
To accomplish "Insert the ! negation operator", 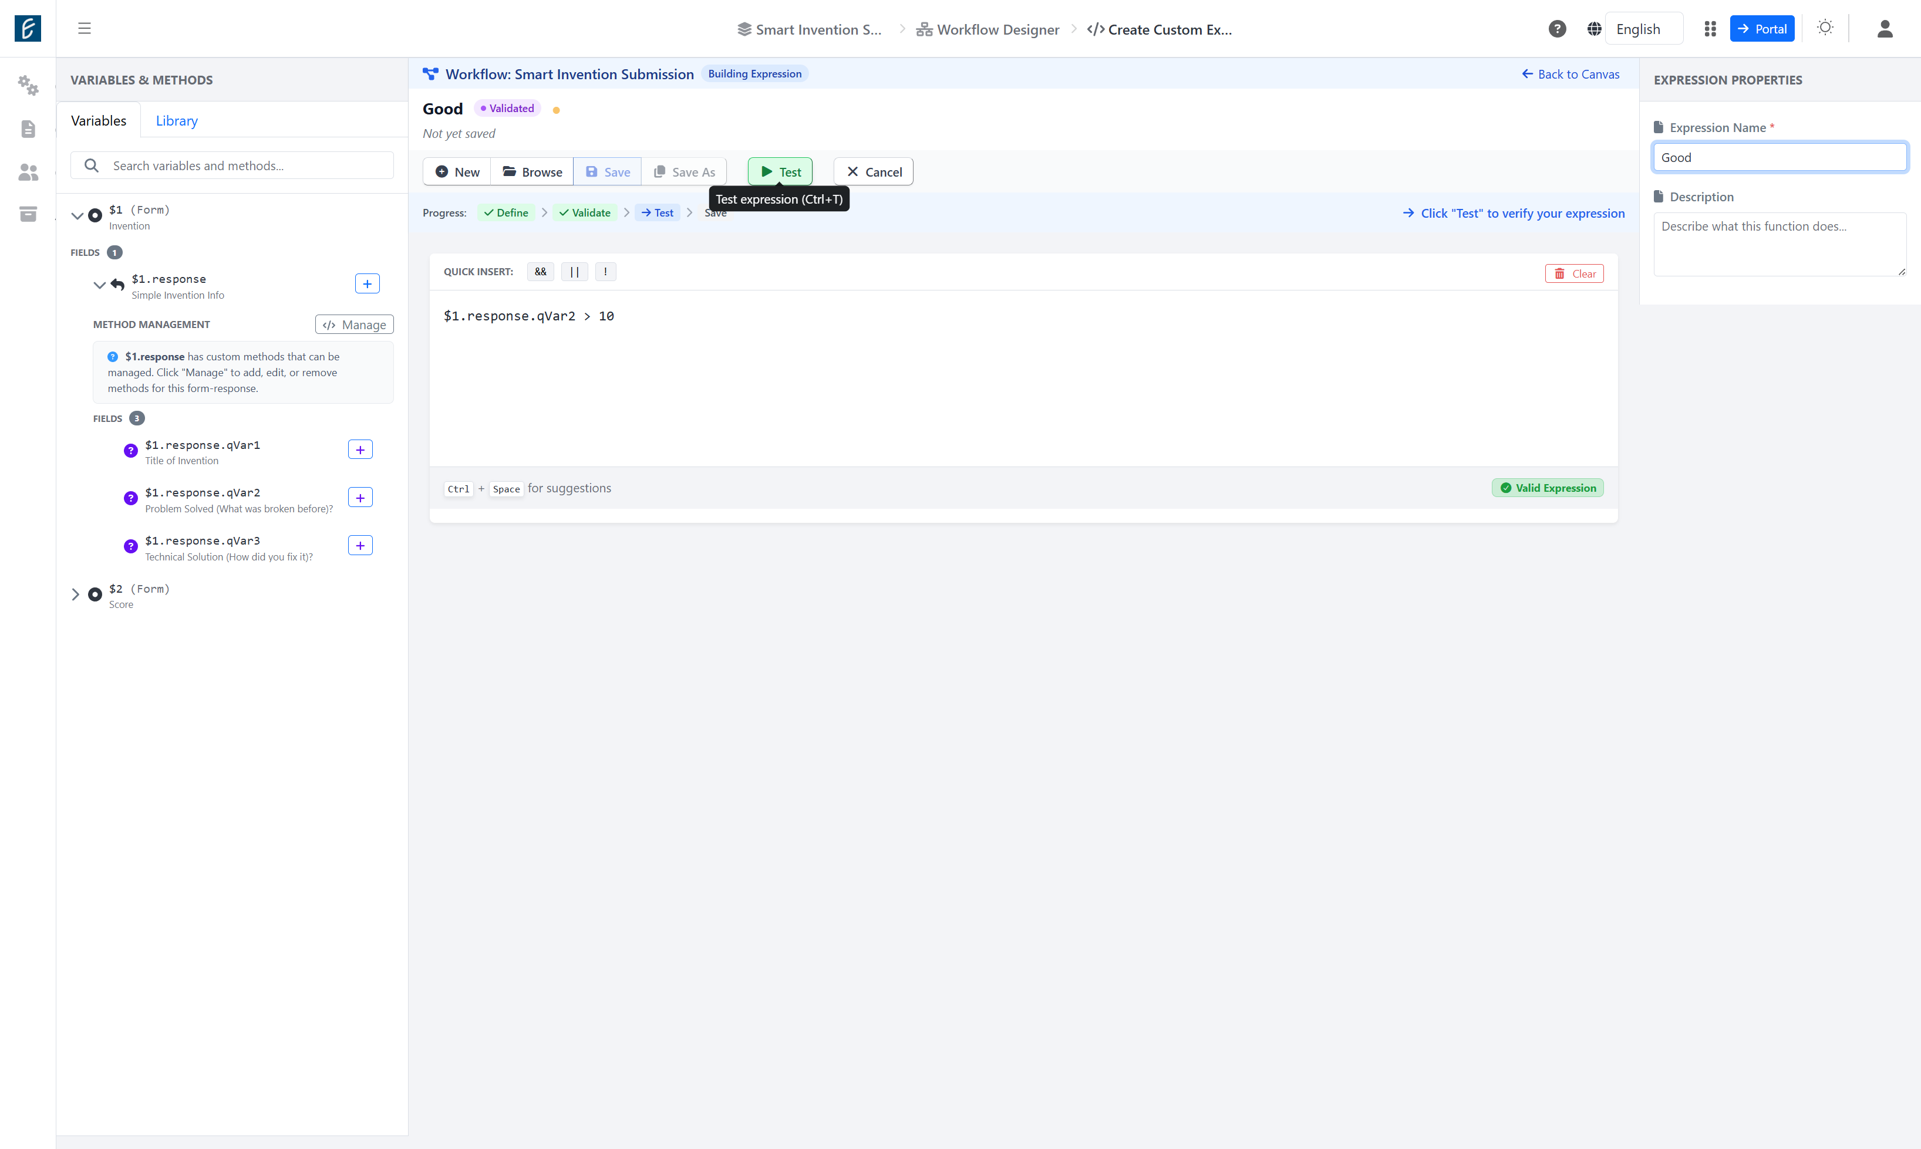I will click(x=606, y=272).
